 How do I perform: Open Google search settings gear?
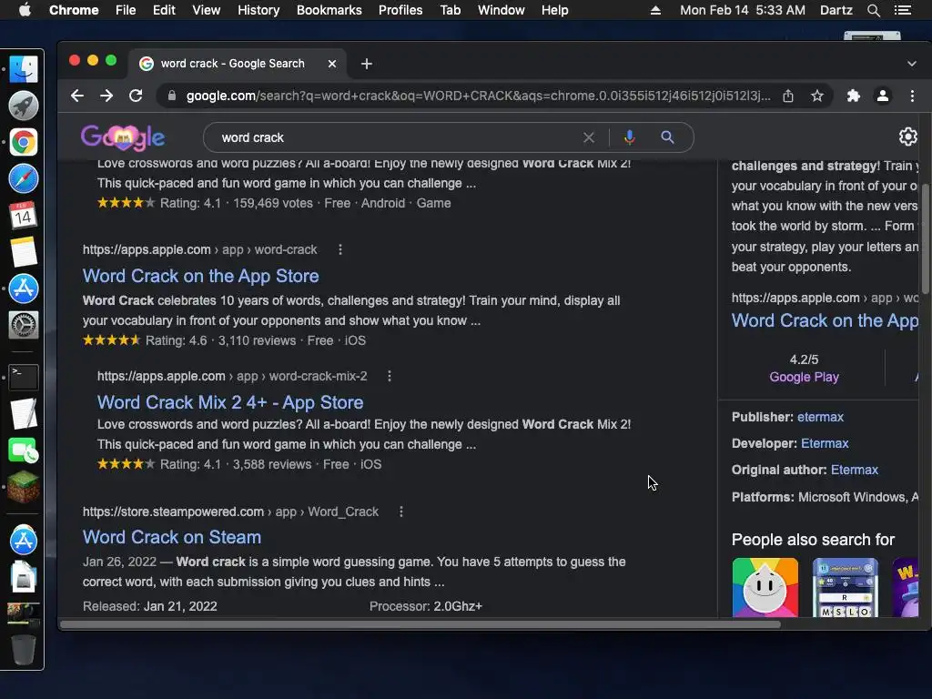pos(907,137)
